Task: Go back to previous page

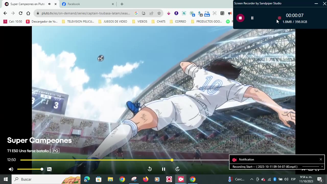Action: 5,13
